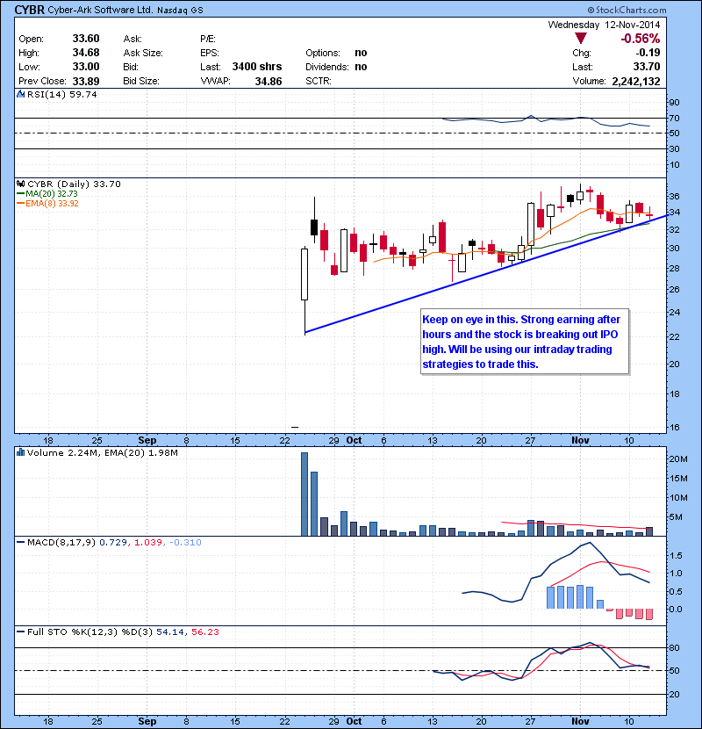Click the Sep label on the price chart date axis
The image size is (702, 729).
click(147, 440)
